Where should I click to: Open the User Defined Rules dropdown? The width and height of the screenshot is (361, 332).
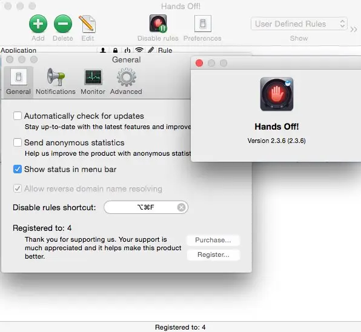pos(299,24)
